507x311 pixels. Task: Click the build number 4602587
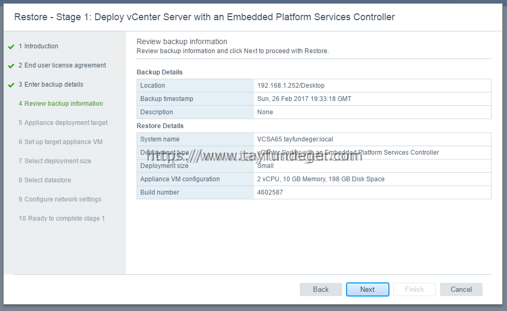click(x=270, y=192)
